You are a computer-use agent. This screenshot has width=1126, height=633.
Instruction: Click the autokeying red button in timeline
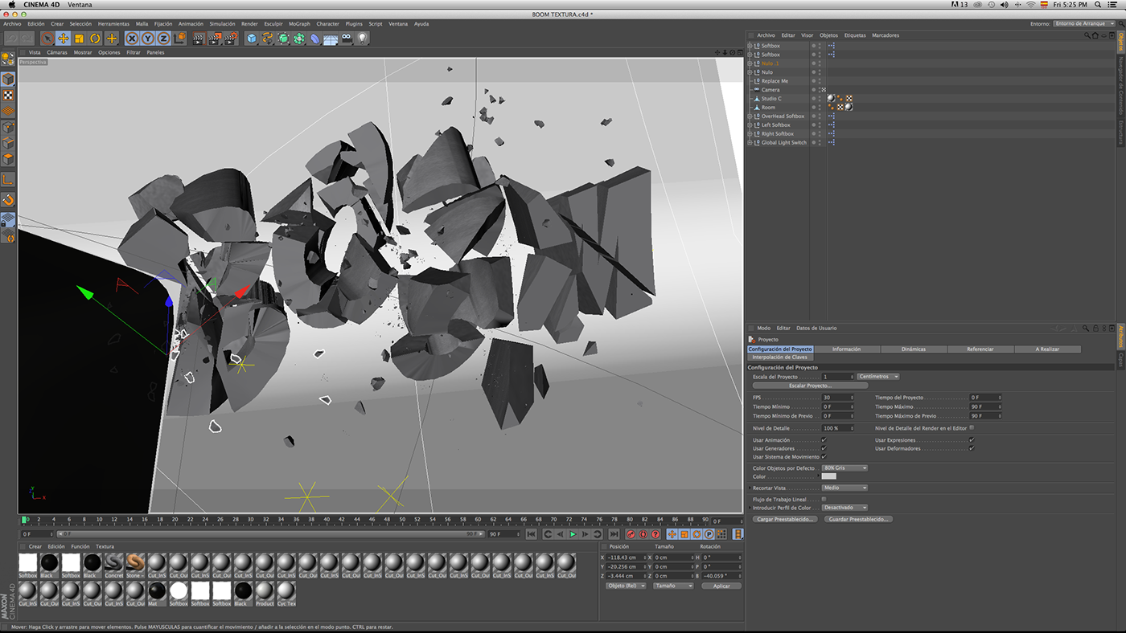[x=643, y=534]
